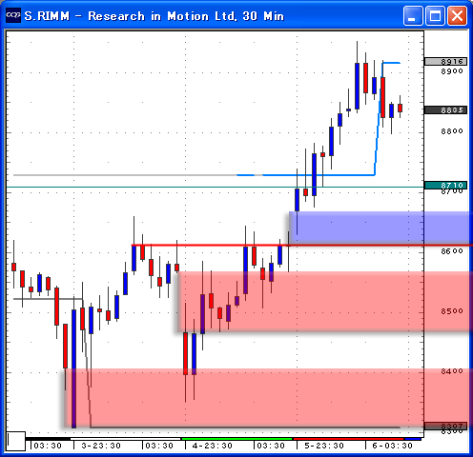Click the green session bar on time axis

(236, 439)
